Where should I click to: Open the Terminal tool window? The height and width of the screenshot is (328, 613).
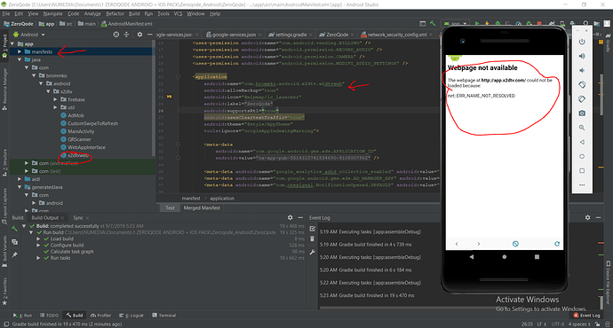point(163,315)
